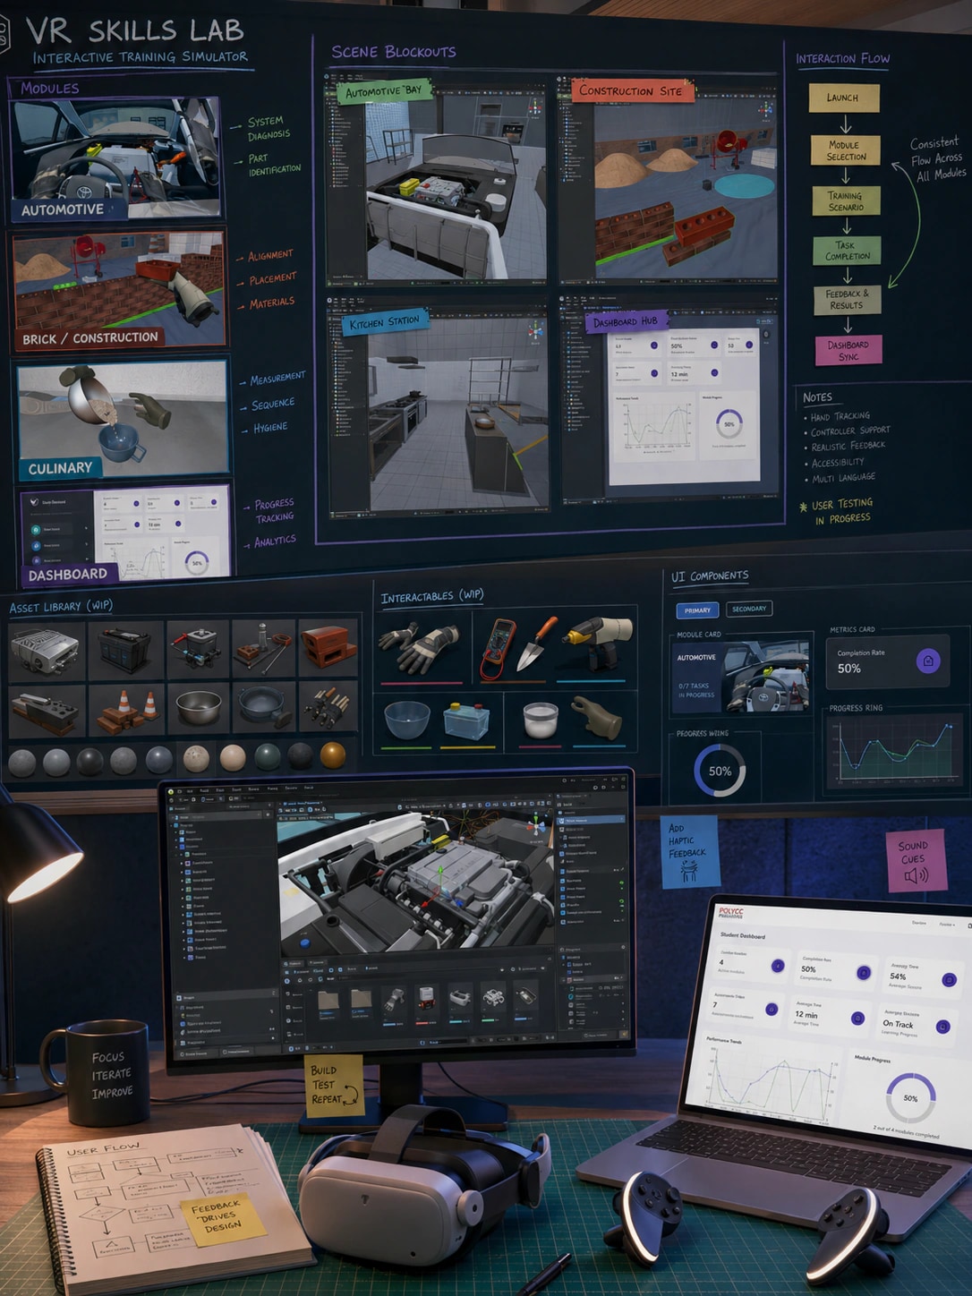Select the BRICK / CONSTRUCTION module thumbnail
This screenshot has height=1296, width=972.
(x=119, y=291)
